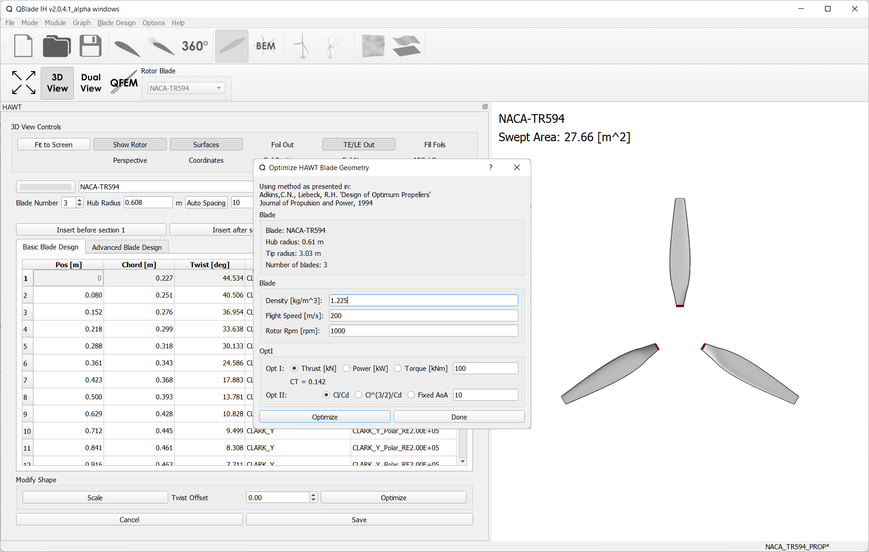Increase Twist Offset using up arrow
Image resolution: width=869 pixels, height=552 pixels.
tap(313, 494)
